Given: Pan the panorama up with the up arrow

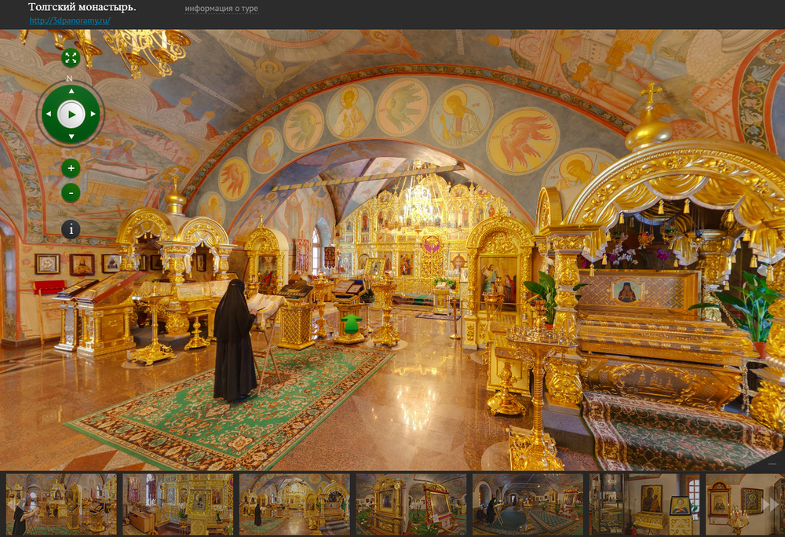Looking at the screenshot, I should [x=71, y=91].
